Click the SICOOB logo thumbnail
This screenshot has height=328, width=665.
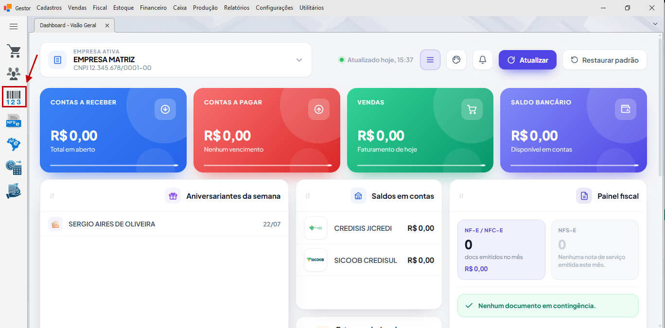(x=315, y=260)
